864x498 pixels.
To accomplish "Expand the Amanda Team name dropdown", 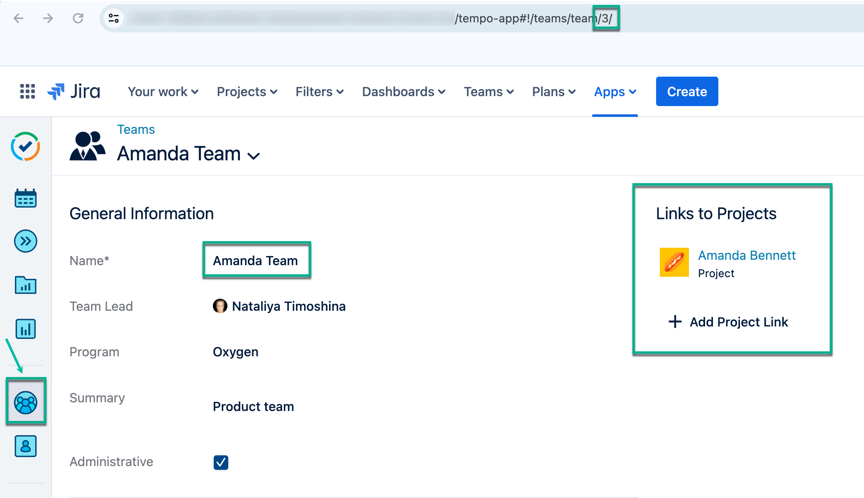I will coord(254,155).
